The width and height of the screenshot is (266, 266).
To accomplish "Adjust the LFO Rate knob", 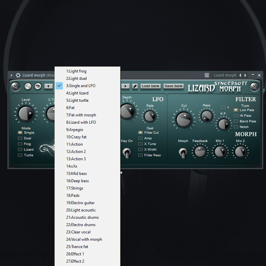I will (150, 117).
